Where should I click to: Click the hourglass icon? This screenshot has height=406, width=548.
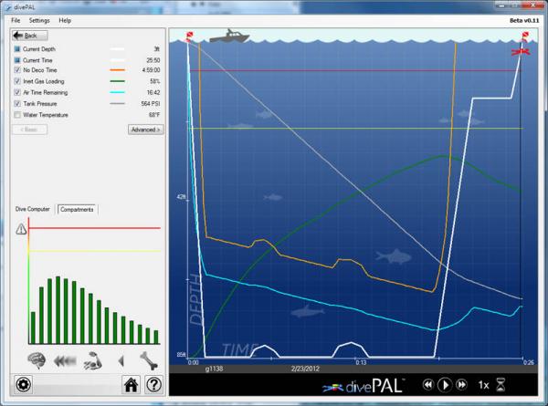pyautogui.click(x=501, y=385)
